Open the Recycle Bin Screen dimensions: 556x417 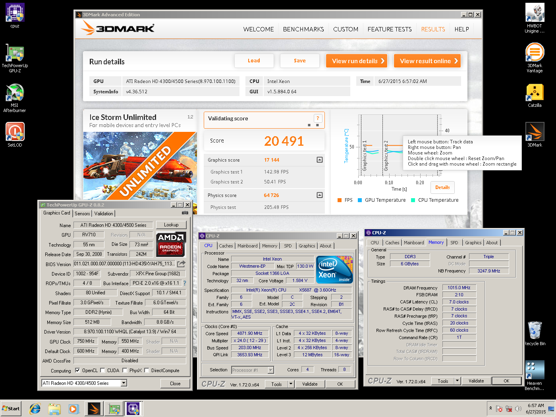click(x=535, y=333)
